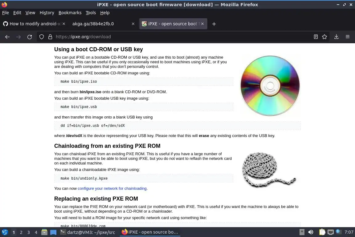
Task: Click the CD-ROM disc image
Action: (x=270, y=86)
